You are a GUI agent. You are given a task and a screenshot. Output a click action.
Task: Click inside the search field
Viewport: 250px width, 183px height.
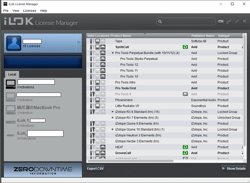pos(186,21)
